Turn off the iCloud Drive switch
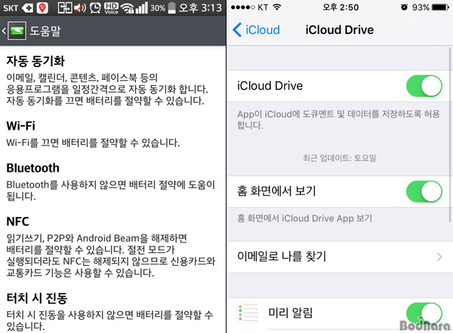 click(424, 86)
